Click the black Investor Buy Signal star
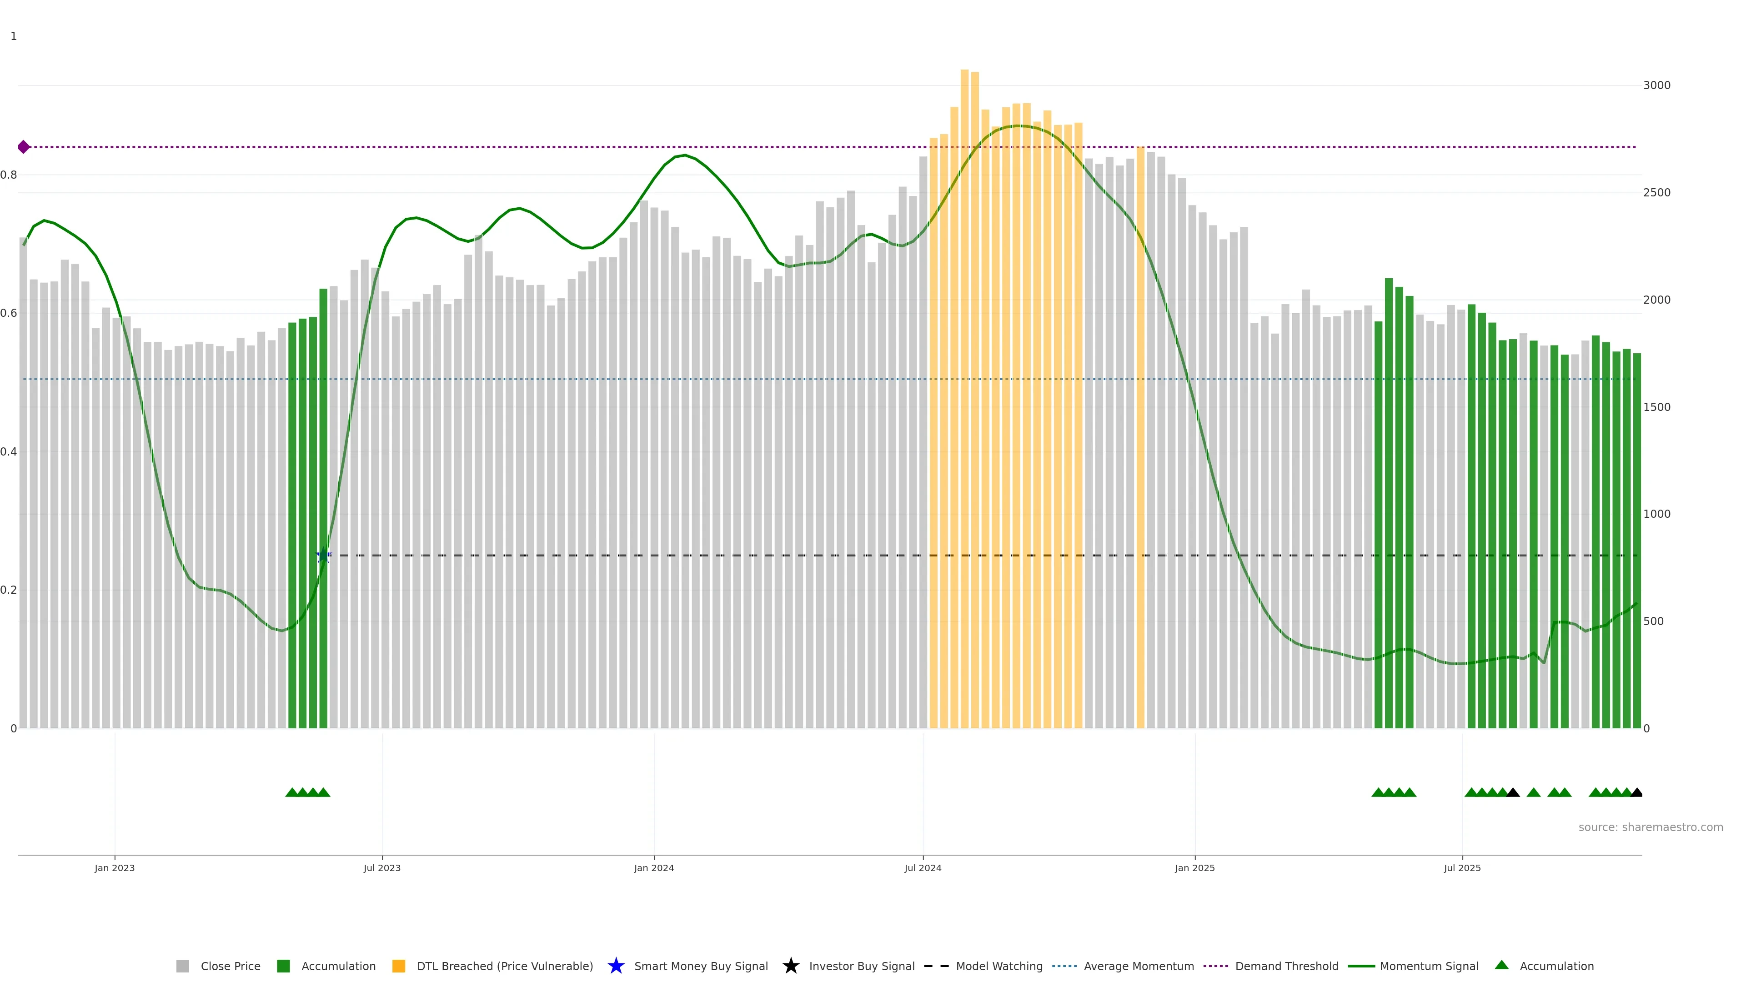 (790, 966)
